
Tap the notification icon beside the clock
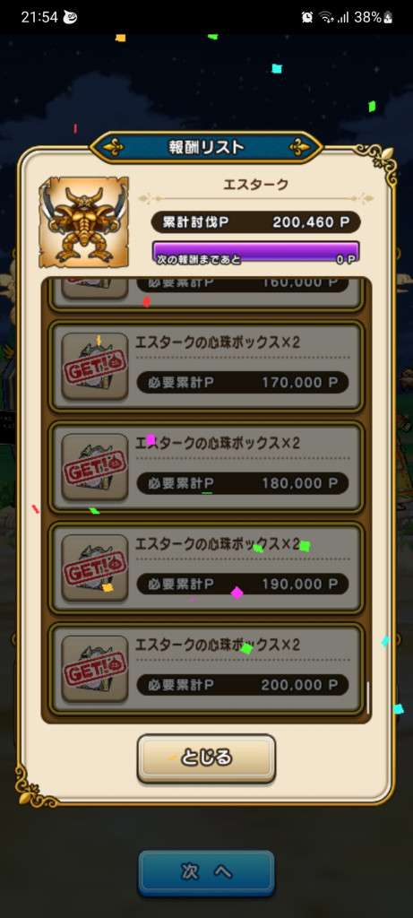coord(70,18)
